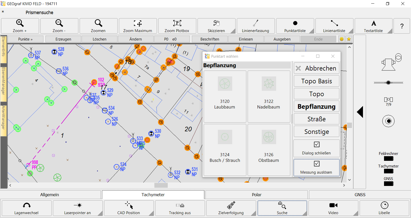Toggle Tracking aus button

click(180, 208)
